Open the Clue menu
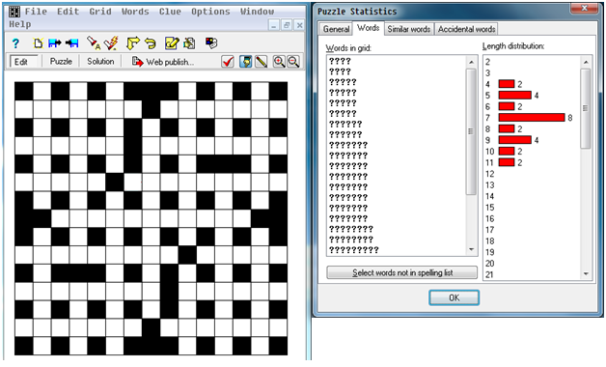 coord(170,12)
